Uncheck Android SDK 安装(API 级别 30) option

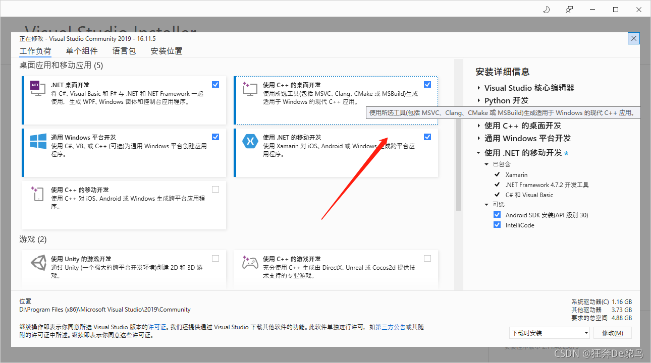[x=497, y=215]
